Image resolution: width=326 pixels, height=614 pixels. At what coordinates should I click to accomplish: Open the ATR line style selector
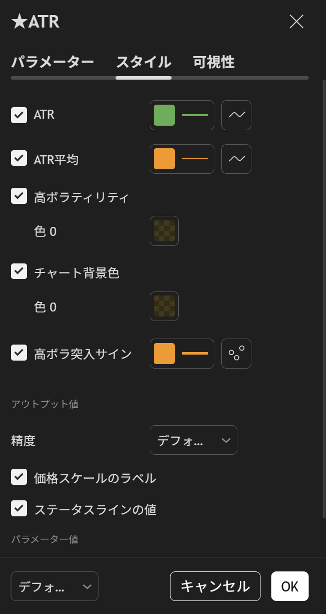[236, 115]
